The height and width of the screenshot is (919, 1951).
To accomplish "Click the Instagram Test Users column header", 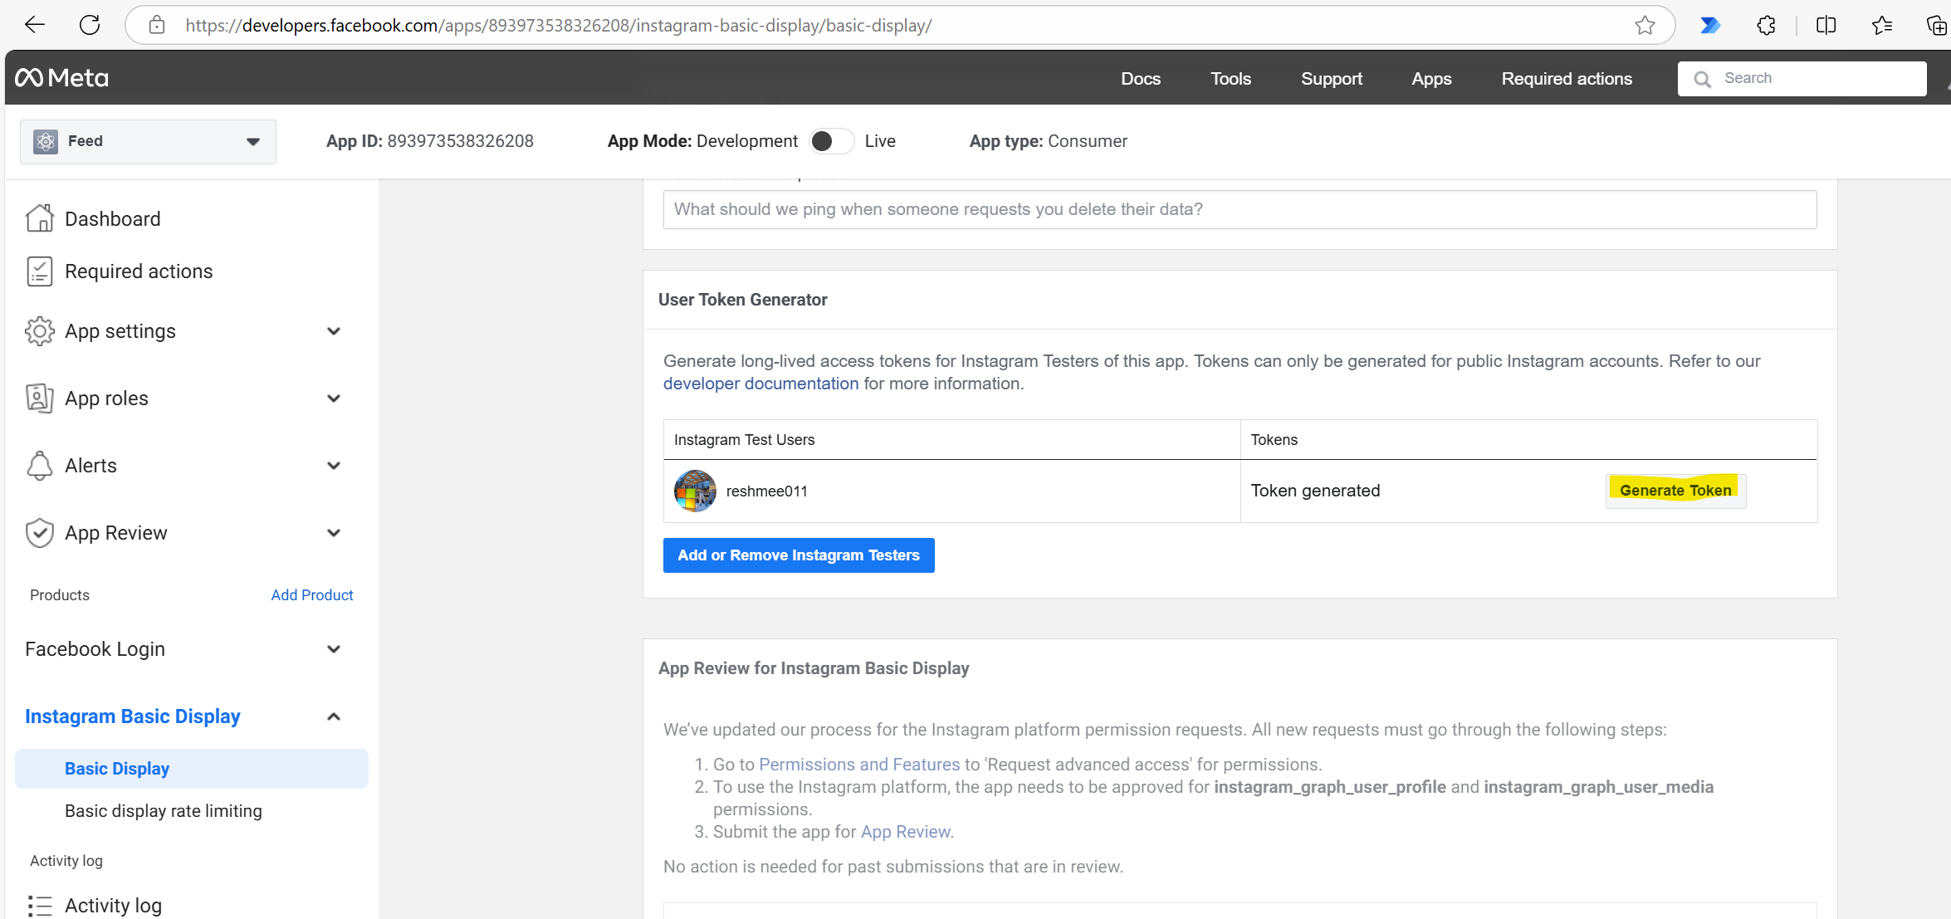I will 744,440.
